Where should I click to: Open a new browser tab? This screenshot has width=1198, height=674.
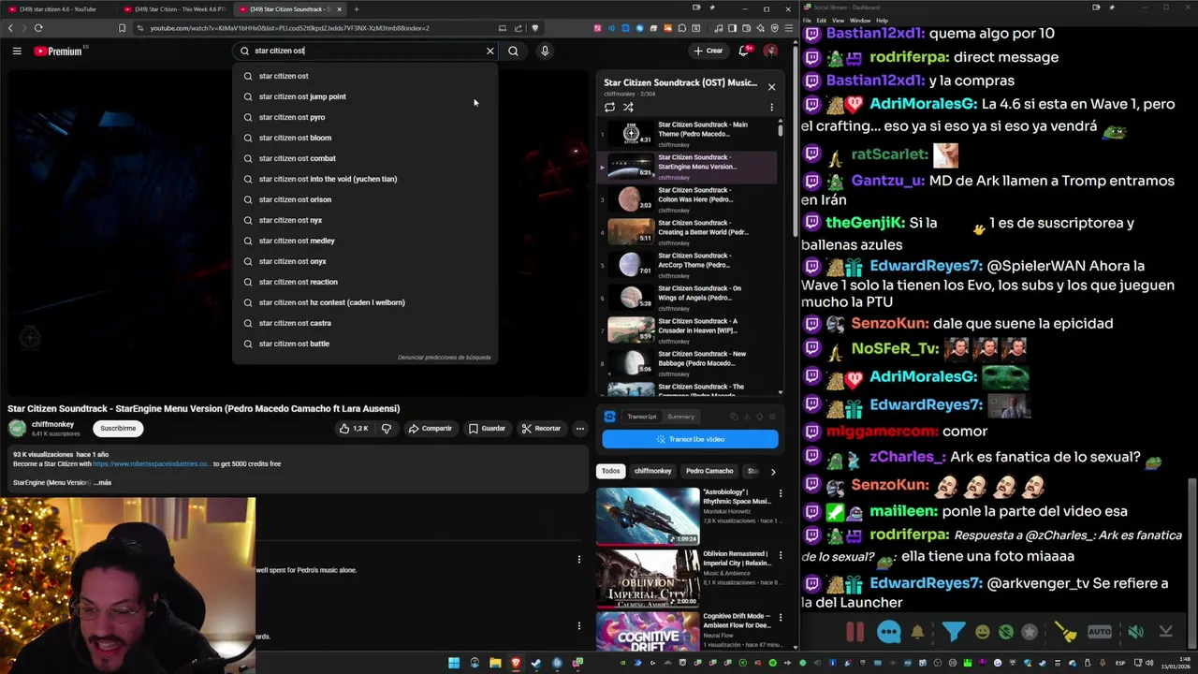point(356,9)
